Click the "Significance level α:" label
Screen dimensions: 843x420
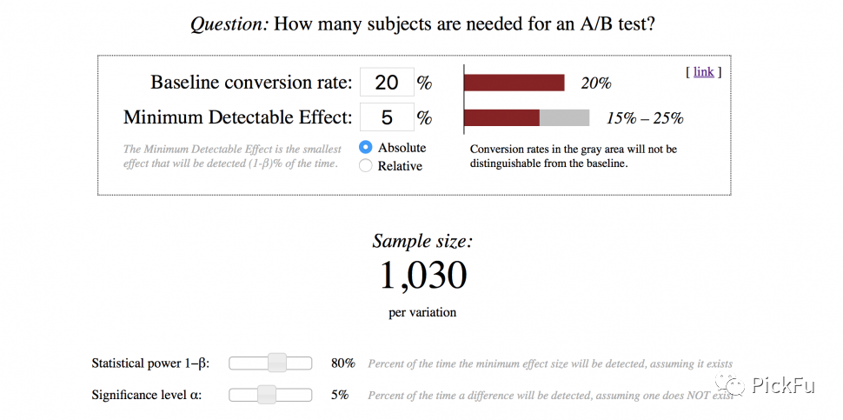click(x=147, y=395)
